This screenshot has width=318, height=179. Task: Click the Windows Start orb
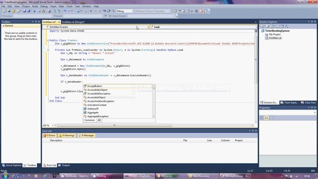pyautogui.click(x=5, y=176)
